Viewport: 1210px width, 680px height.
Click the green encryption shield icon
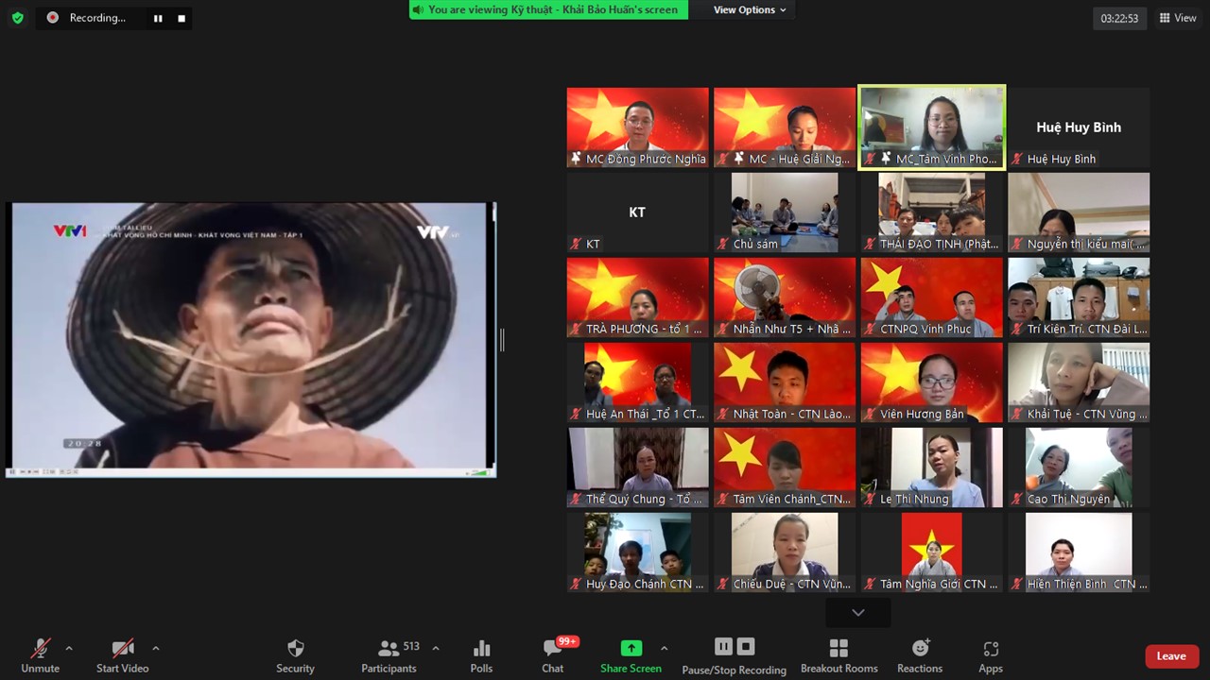pyautogui.click(x=17, y=18)
